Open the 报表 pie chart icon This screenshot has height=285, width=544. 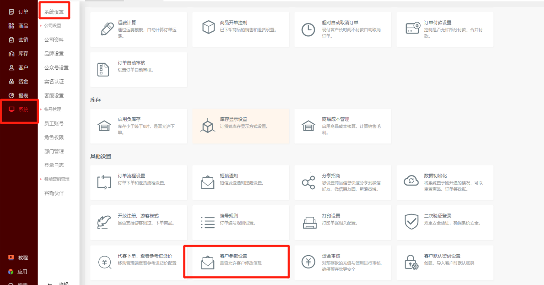[12, 95]
